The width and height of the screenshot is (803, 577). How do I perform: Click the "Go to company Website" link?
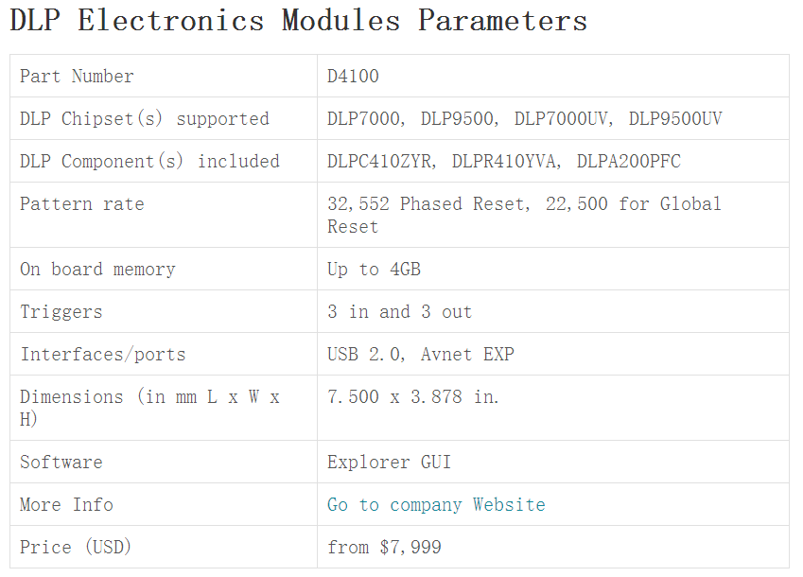click(x=436, y=505)
